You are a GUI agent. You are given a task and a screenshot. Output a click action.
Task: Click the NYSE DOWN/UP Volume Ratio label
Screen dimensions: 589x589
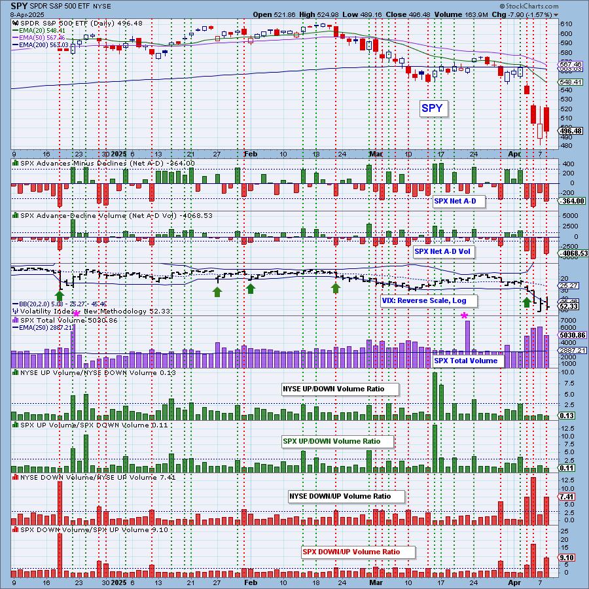(346, 496)
